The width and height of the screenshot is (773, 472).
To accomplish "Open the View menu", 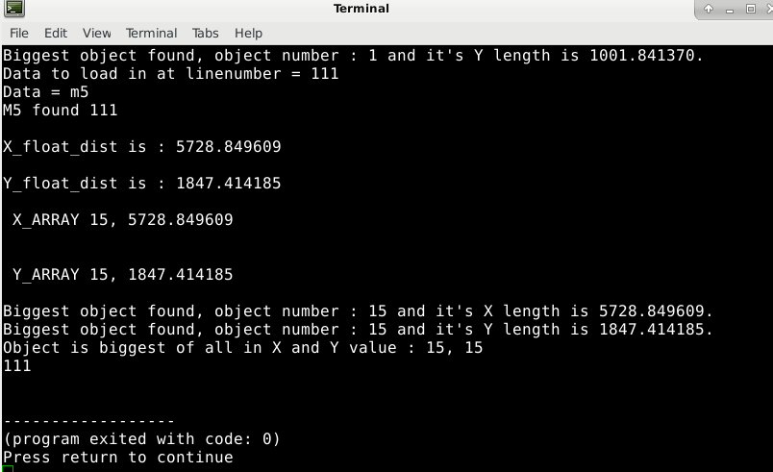I will click(x=96, y=33).
